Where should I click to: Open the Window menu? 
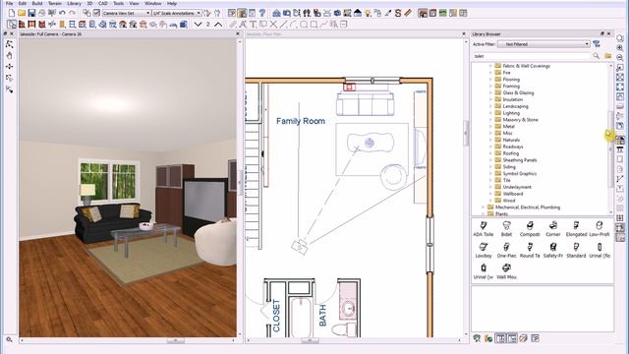pyautogui.click(x=153, y=3)
